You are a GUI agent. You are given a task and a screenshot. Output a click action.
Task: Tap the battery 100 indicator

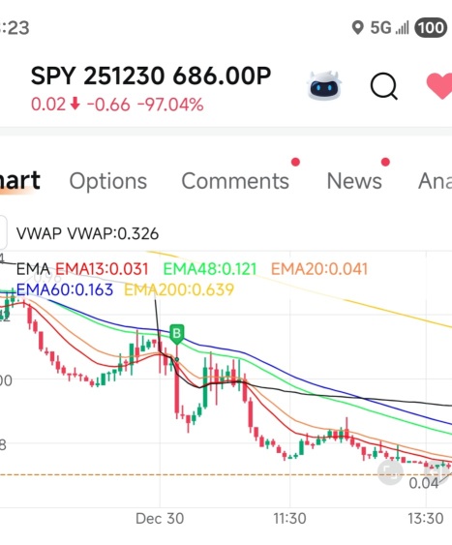[x=431, y=27]
